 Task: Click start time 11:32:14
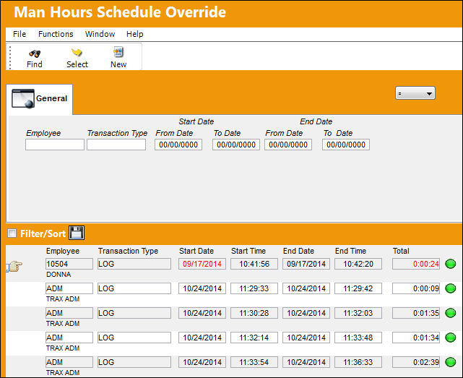tap(254, 338)
